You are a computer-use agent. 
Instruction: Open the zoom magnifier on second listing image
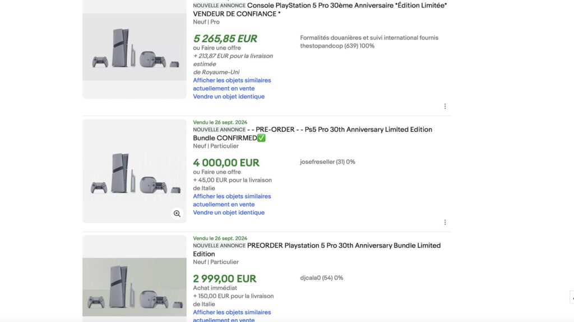(177, 214)
